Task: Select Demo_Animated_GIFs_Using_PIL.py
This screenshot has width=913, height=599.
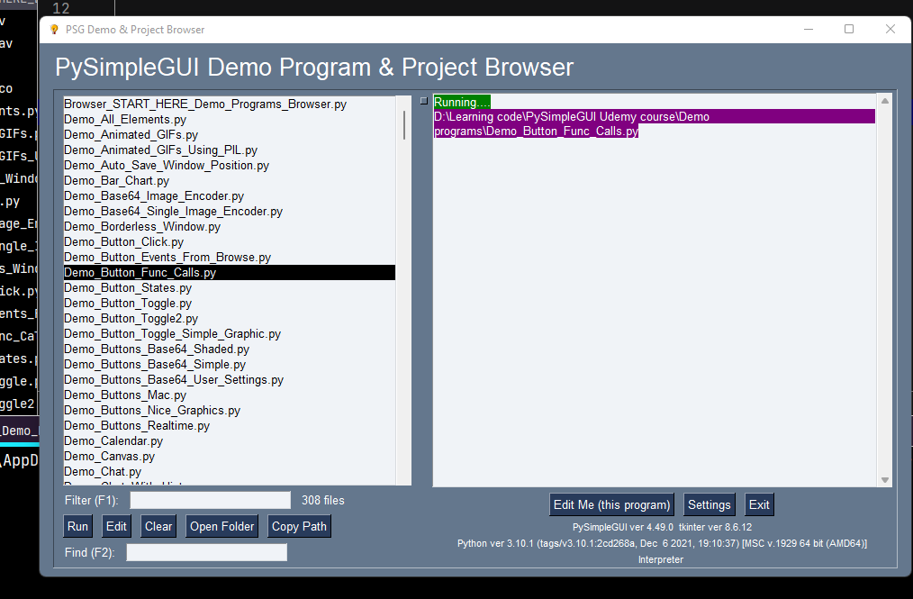Action: [x=230, y=150]
